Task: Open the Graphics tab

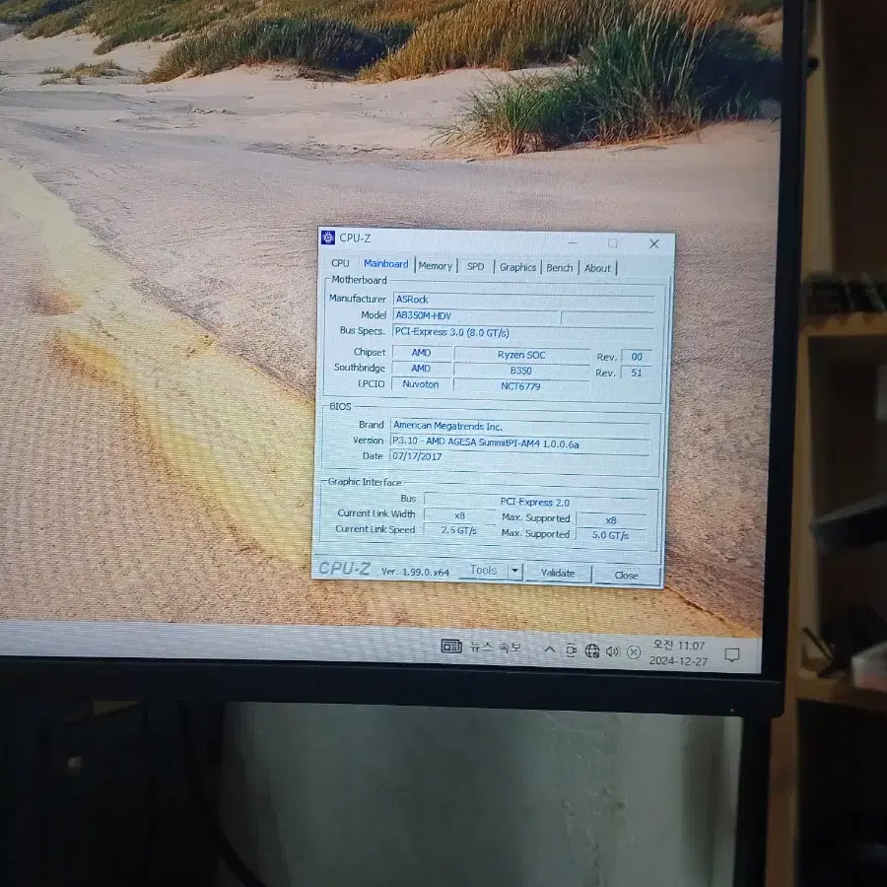Action: [x=517, y=267]
